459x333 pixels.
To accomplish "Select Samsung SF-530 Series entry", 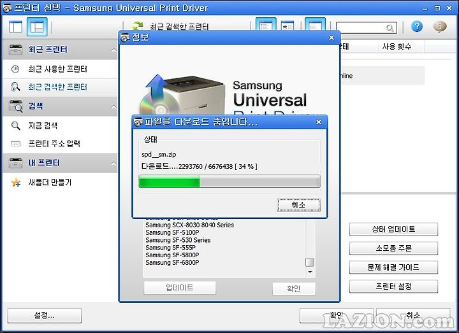I will [178, 240].
